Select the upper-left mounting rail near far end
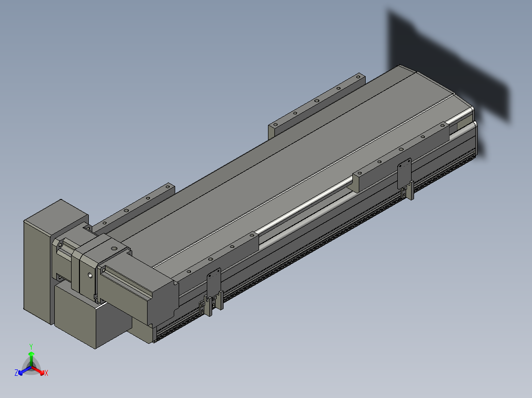The image size is (532, 398). point(316,104)
